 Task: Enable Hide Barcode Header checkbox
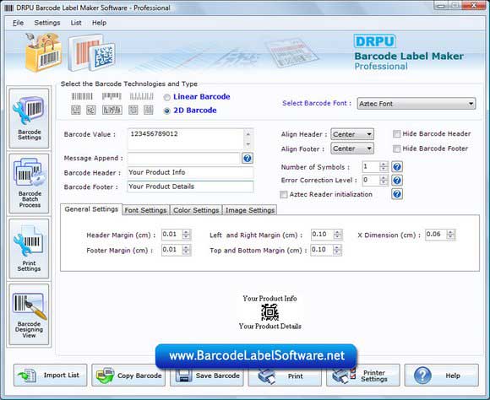coord(396,134)
